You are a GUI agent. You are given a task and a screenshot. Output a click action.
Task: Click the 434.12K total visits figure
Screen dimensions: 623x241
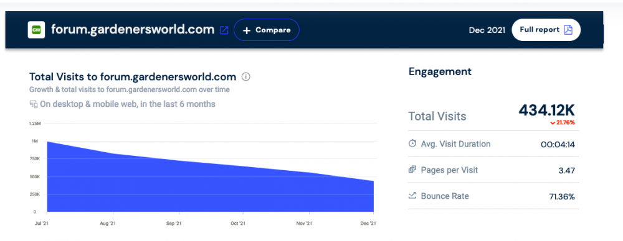[x=547, y=111]
